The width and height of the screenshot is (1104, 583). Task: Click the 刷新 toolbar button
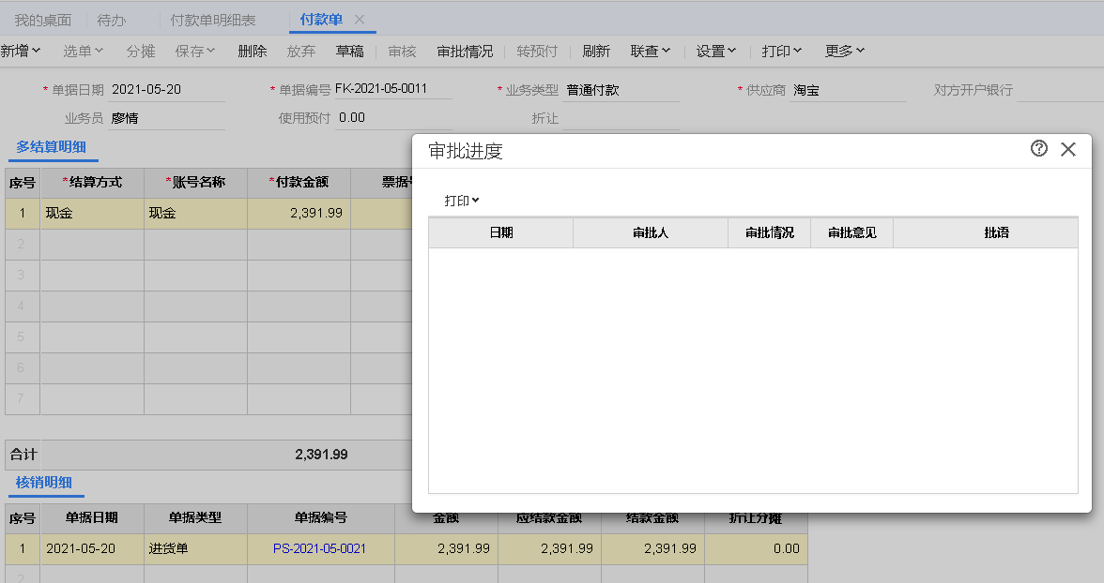click(596, 51)
